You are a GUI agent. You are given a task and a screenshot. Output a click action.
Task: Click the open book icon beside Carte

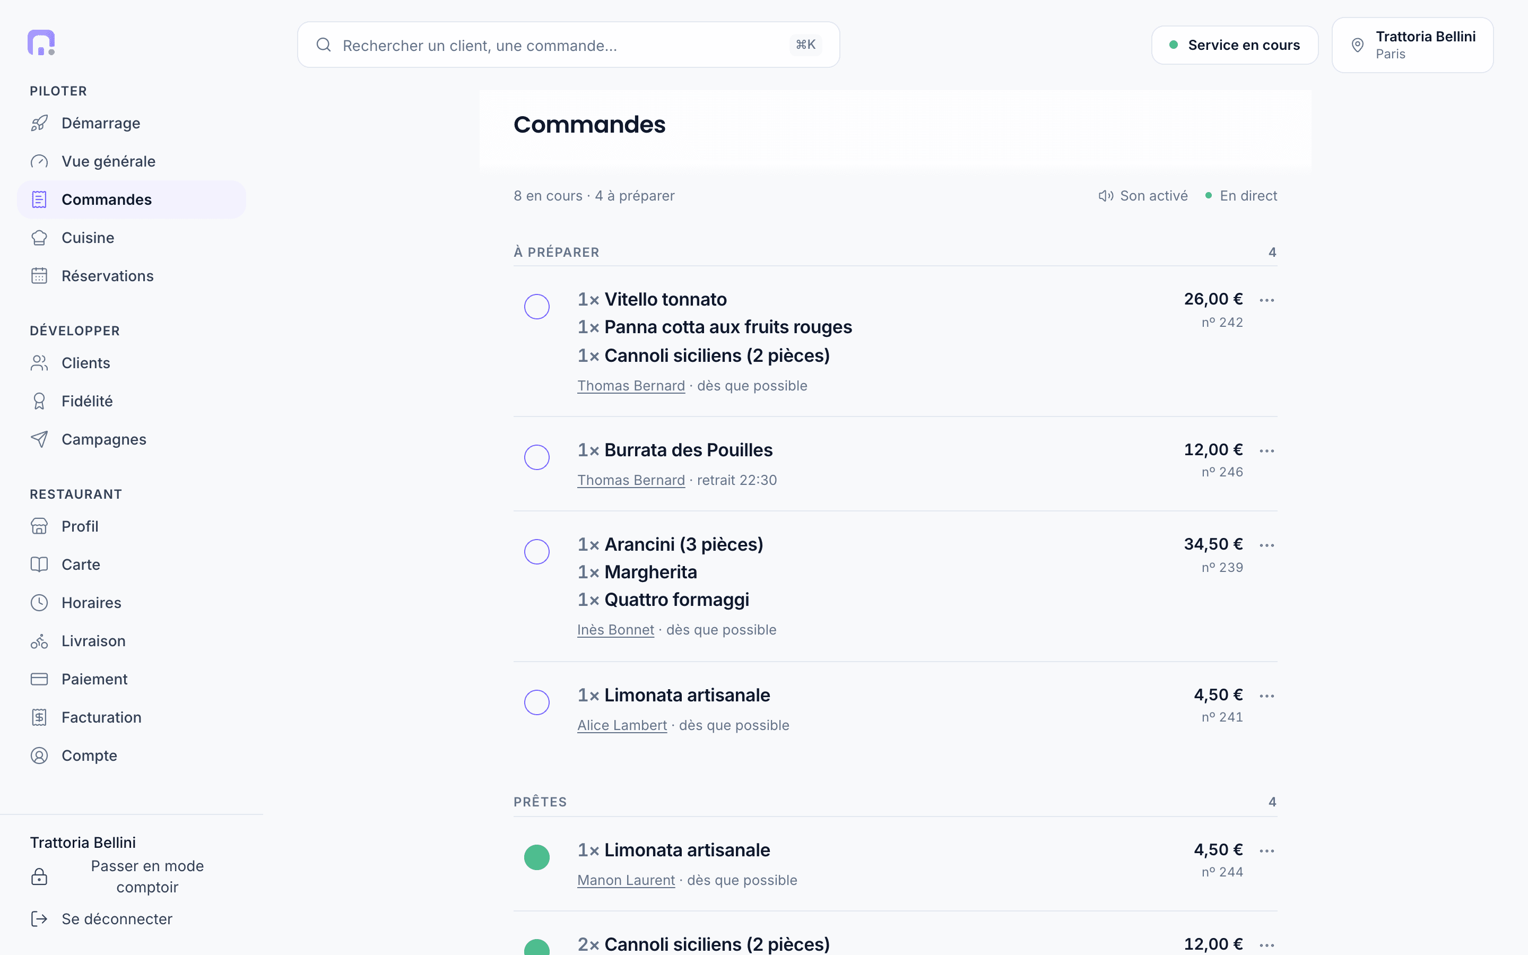click(x=39, y=565)
